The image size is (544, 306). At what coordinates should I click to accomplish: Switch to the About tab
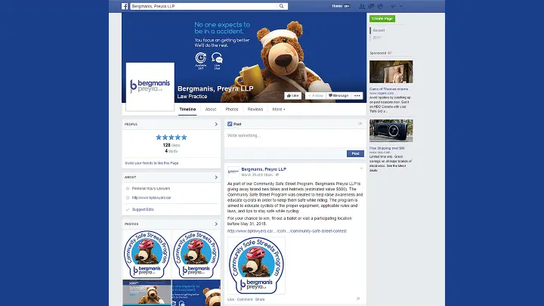tap(211, 110)
